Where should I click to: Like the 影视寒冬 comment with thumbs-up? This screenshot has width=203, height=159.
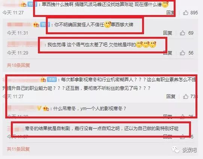point(186,96)
